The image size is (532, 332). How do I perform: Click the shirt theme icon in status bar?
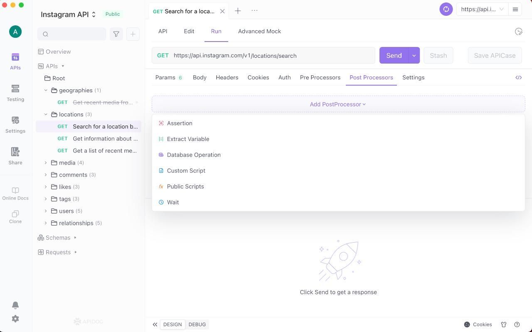click(x=504, y=325)
